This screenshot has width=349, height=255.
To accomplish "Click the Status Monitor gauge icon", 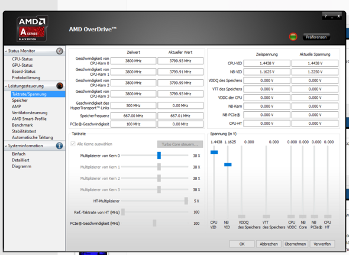I will click(x=59, y=51).
